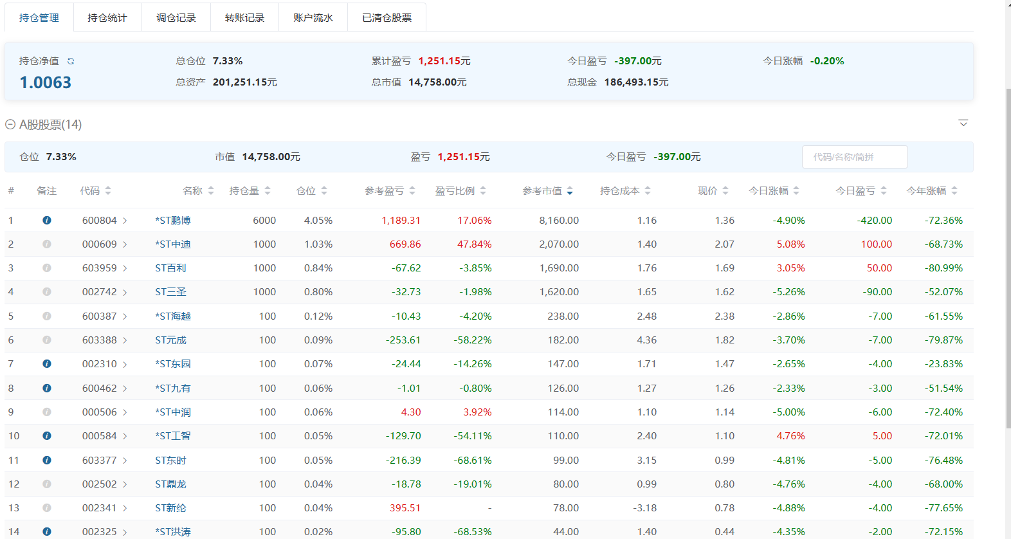Click the note icon for *ST鹏博
The width and height of the screenshot is (1011, 539).
(47, 220)
